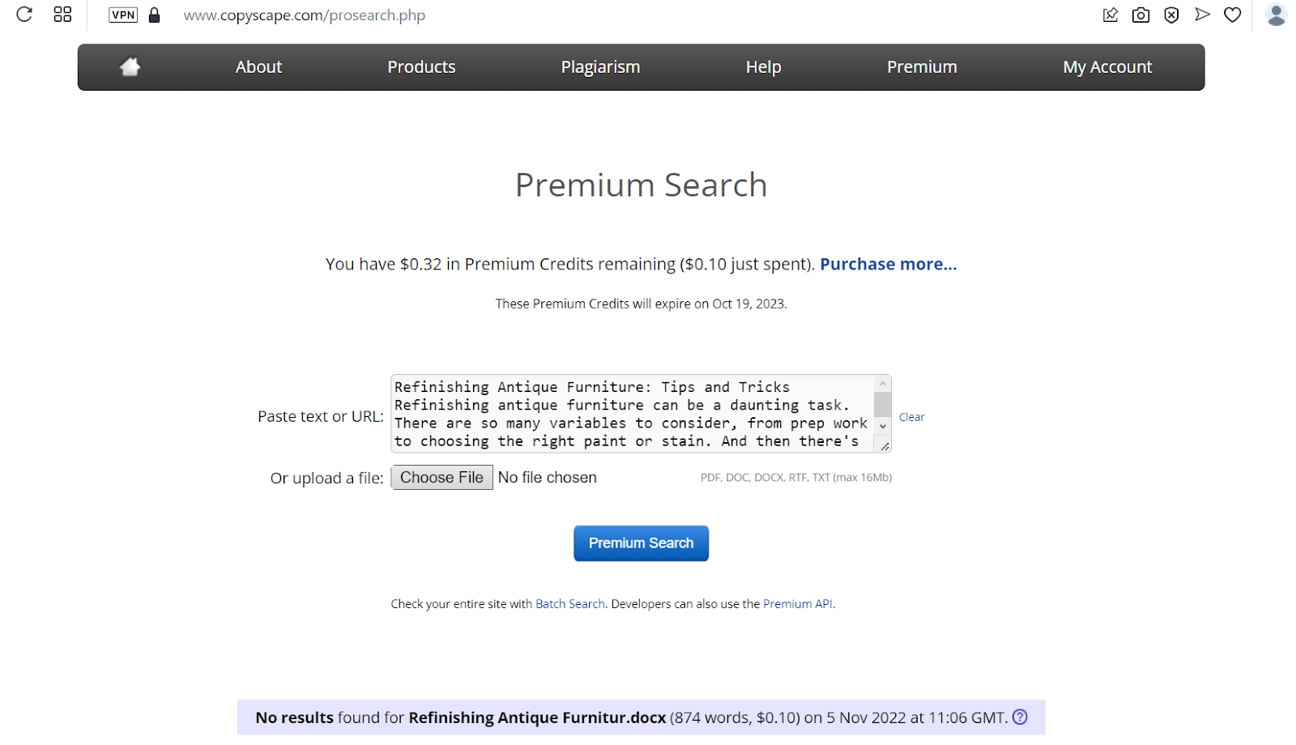
Task: Click the Refinishing Antique Furnitur.docx result text
Action: pos(537,717)
